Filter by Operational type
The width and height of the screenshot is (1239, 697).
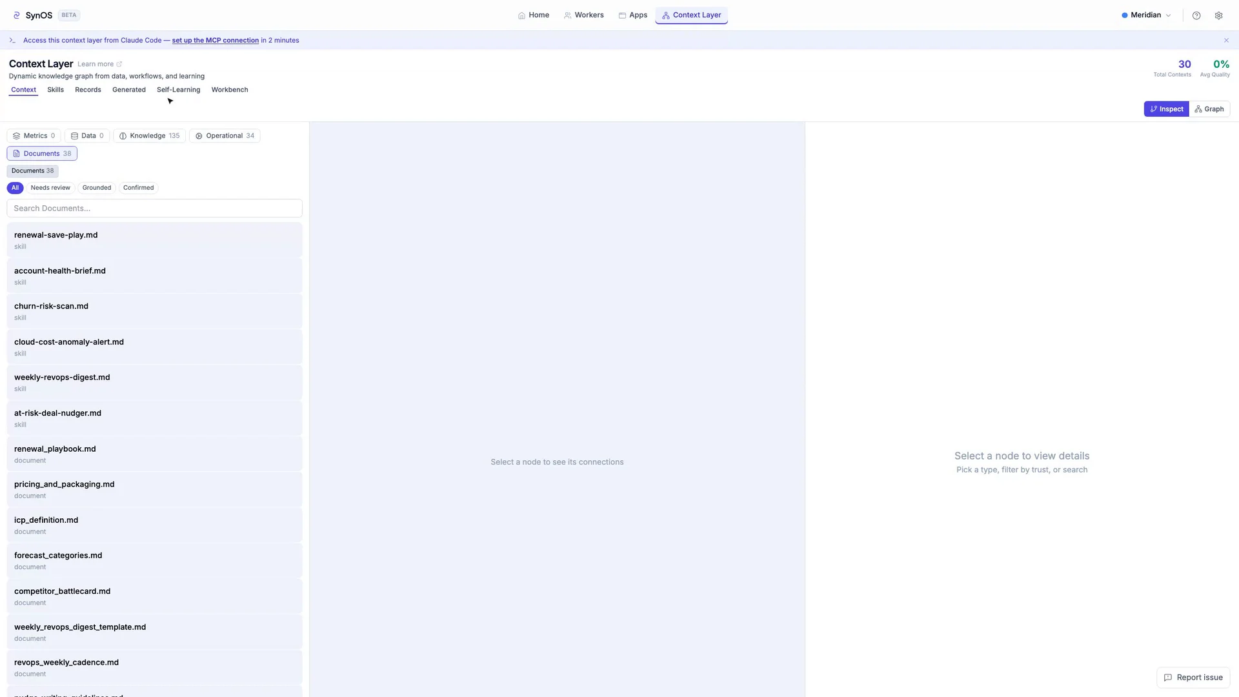coord(225,136)
